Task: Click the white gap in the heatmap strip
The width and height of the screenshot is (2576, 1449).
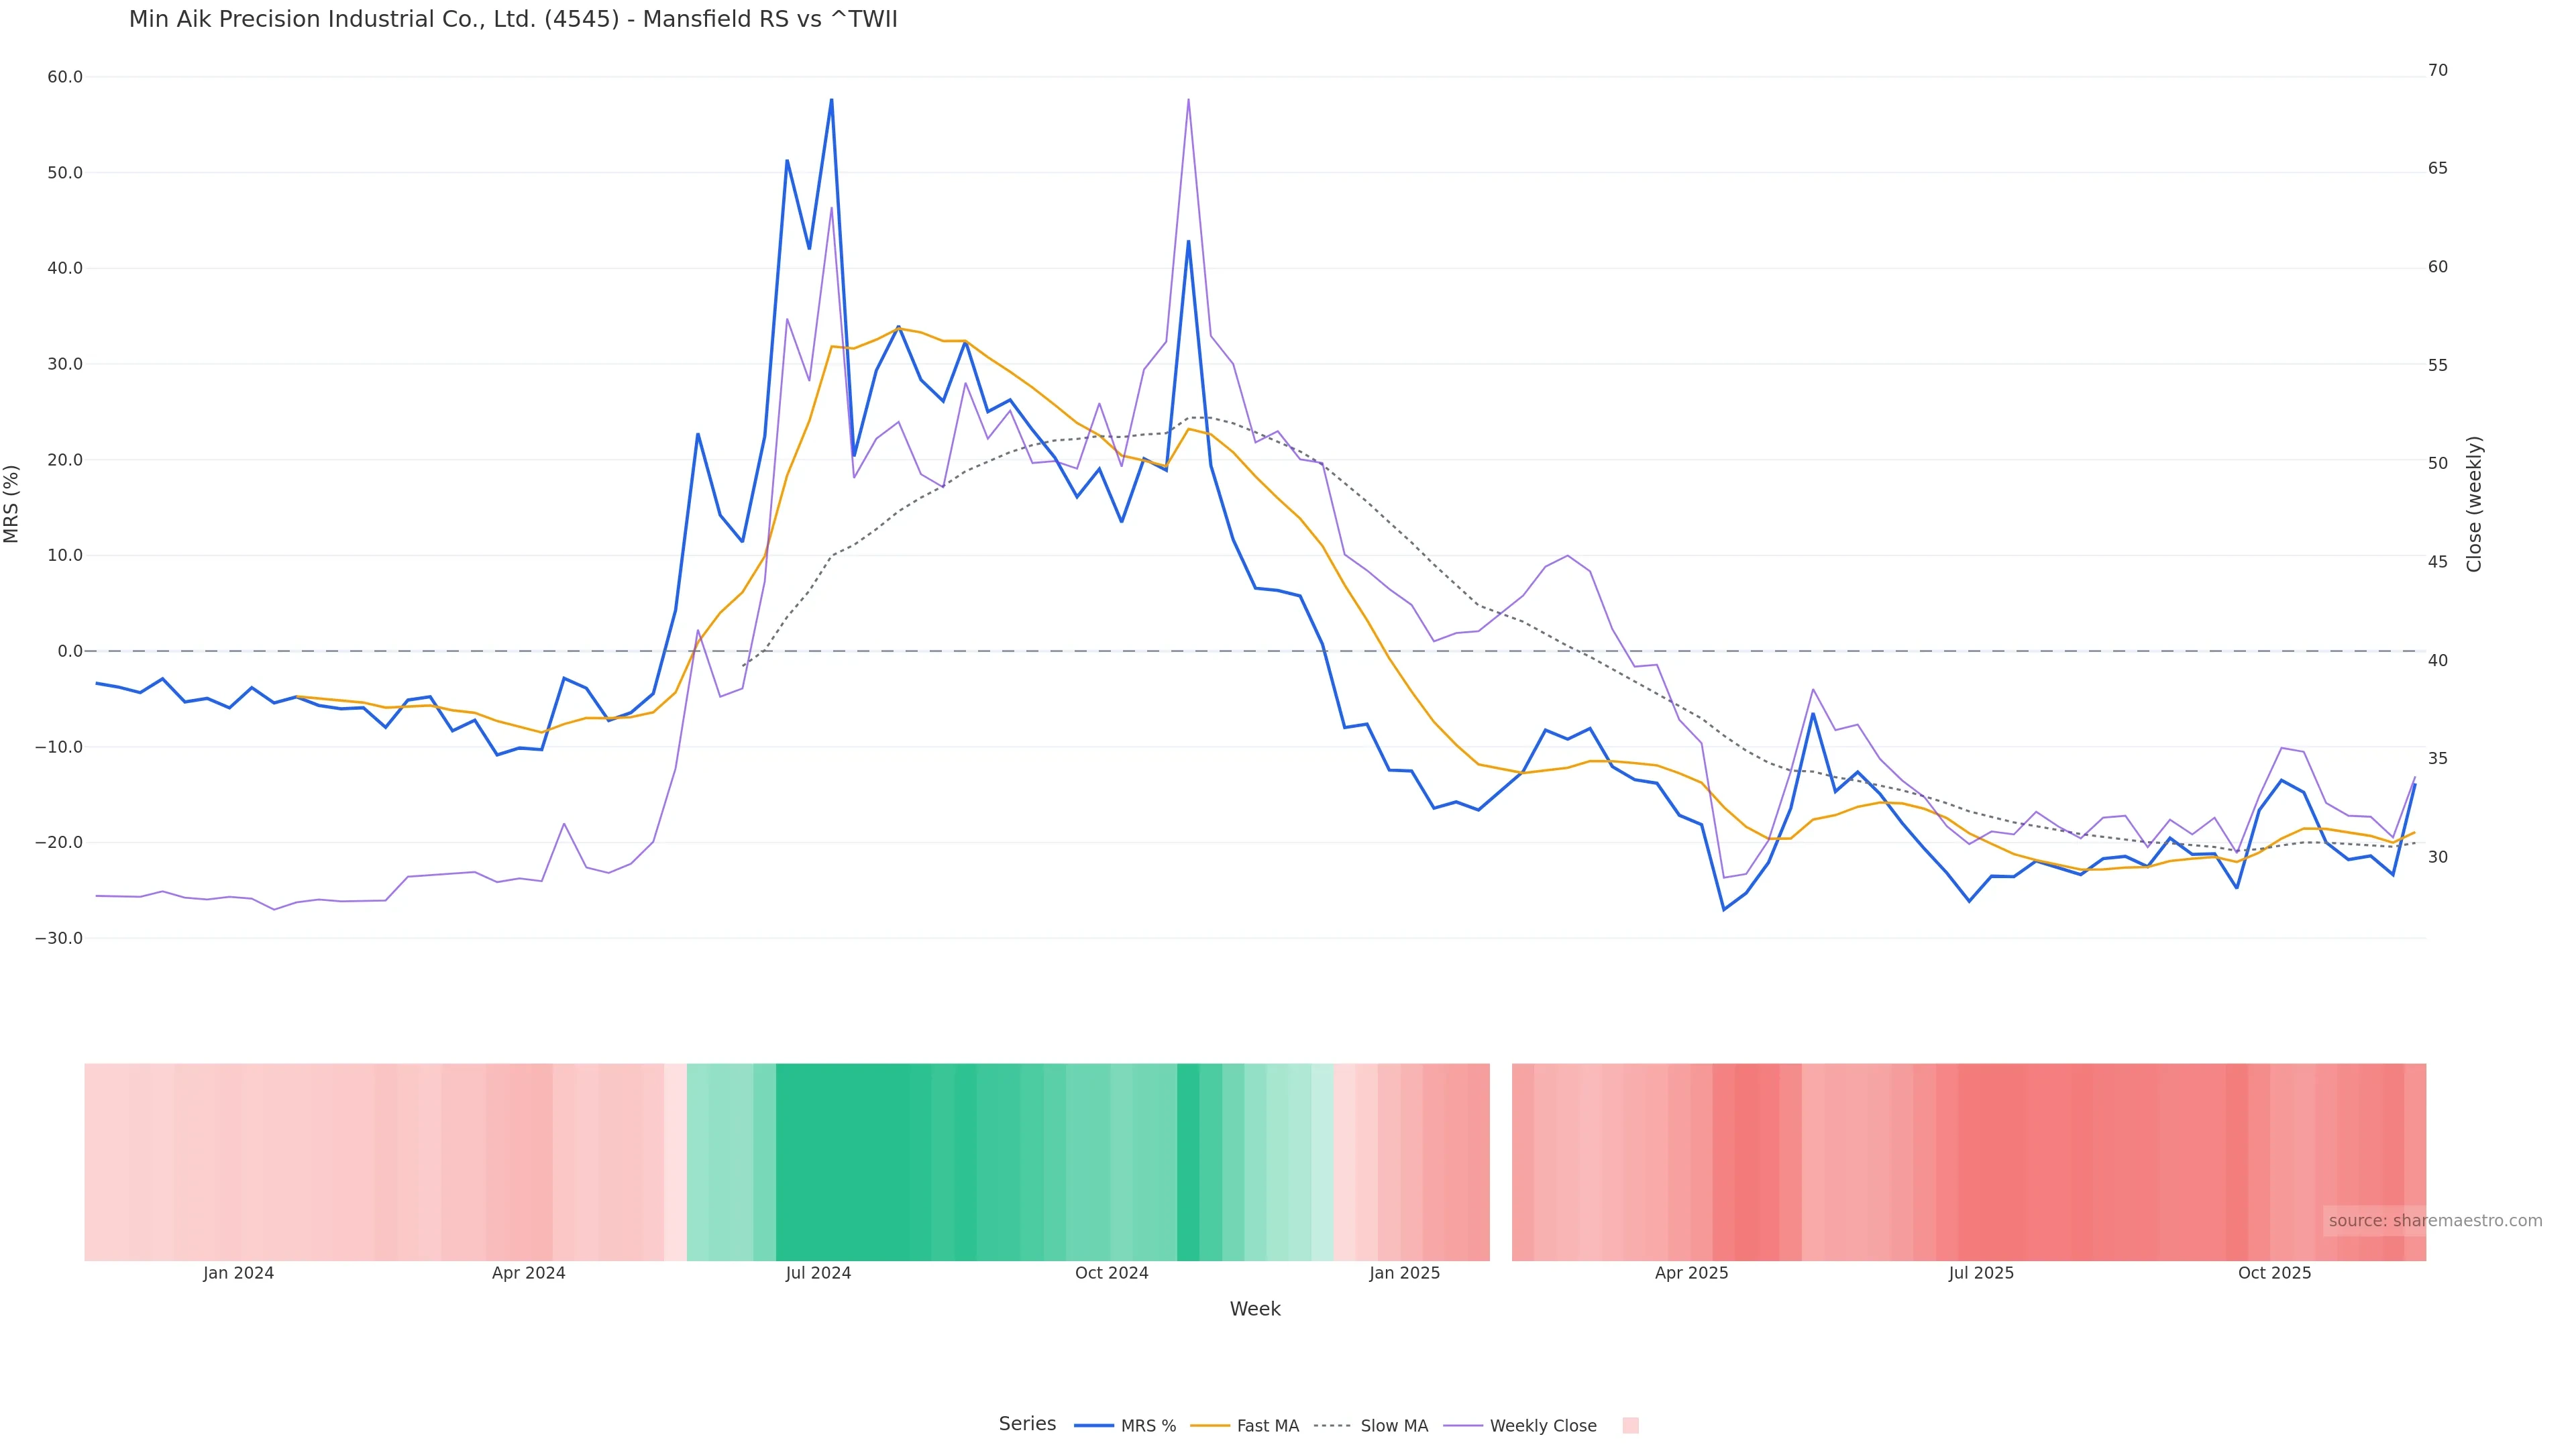Action: coord(1500,1161)
